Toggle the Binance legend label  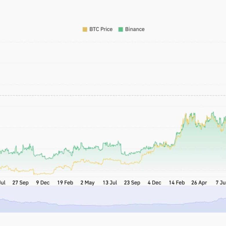coord(135,29)
